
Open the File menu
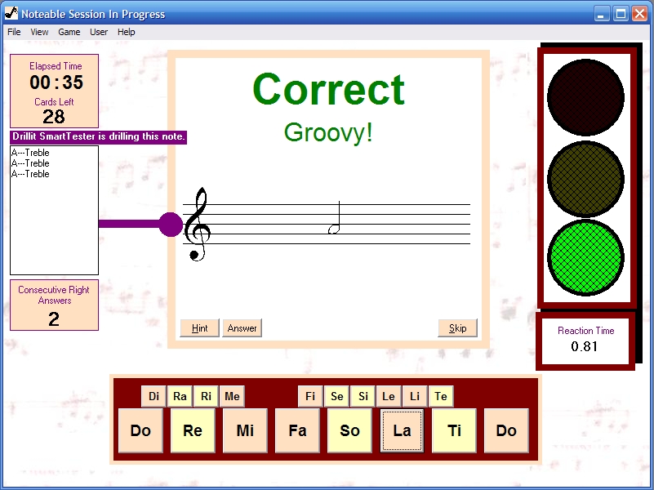pos(14,32)
